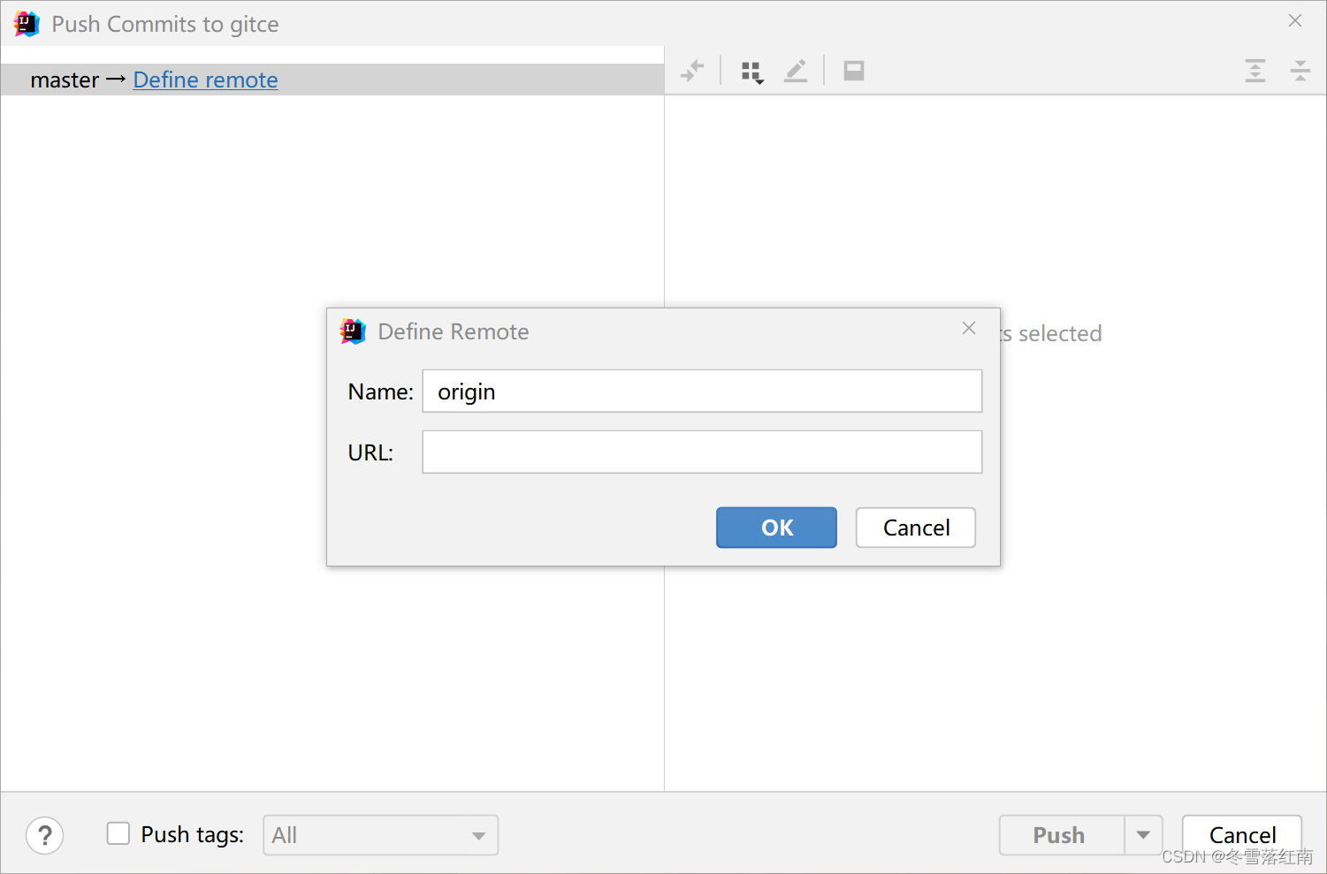The height and width of the screenshot is (874, 1327).
Task: Click the IntelliJ logo in Define Remote title
Action: point(353,331)
